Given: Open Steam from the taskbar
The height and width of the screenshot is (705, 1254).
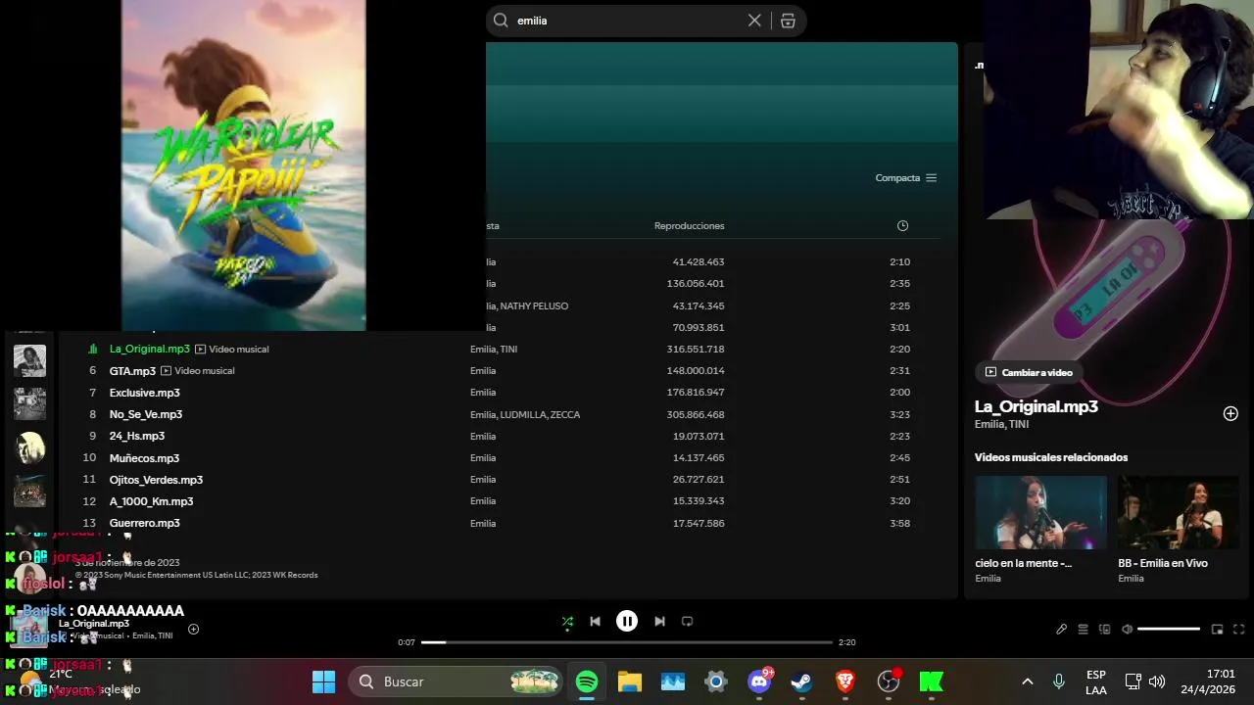Looking at the screenshot, I should click(802, 681).
